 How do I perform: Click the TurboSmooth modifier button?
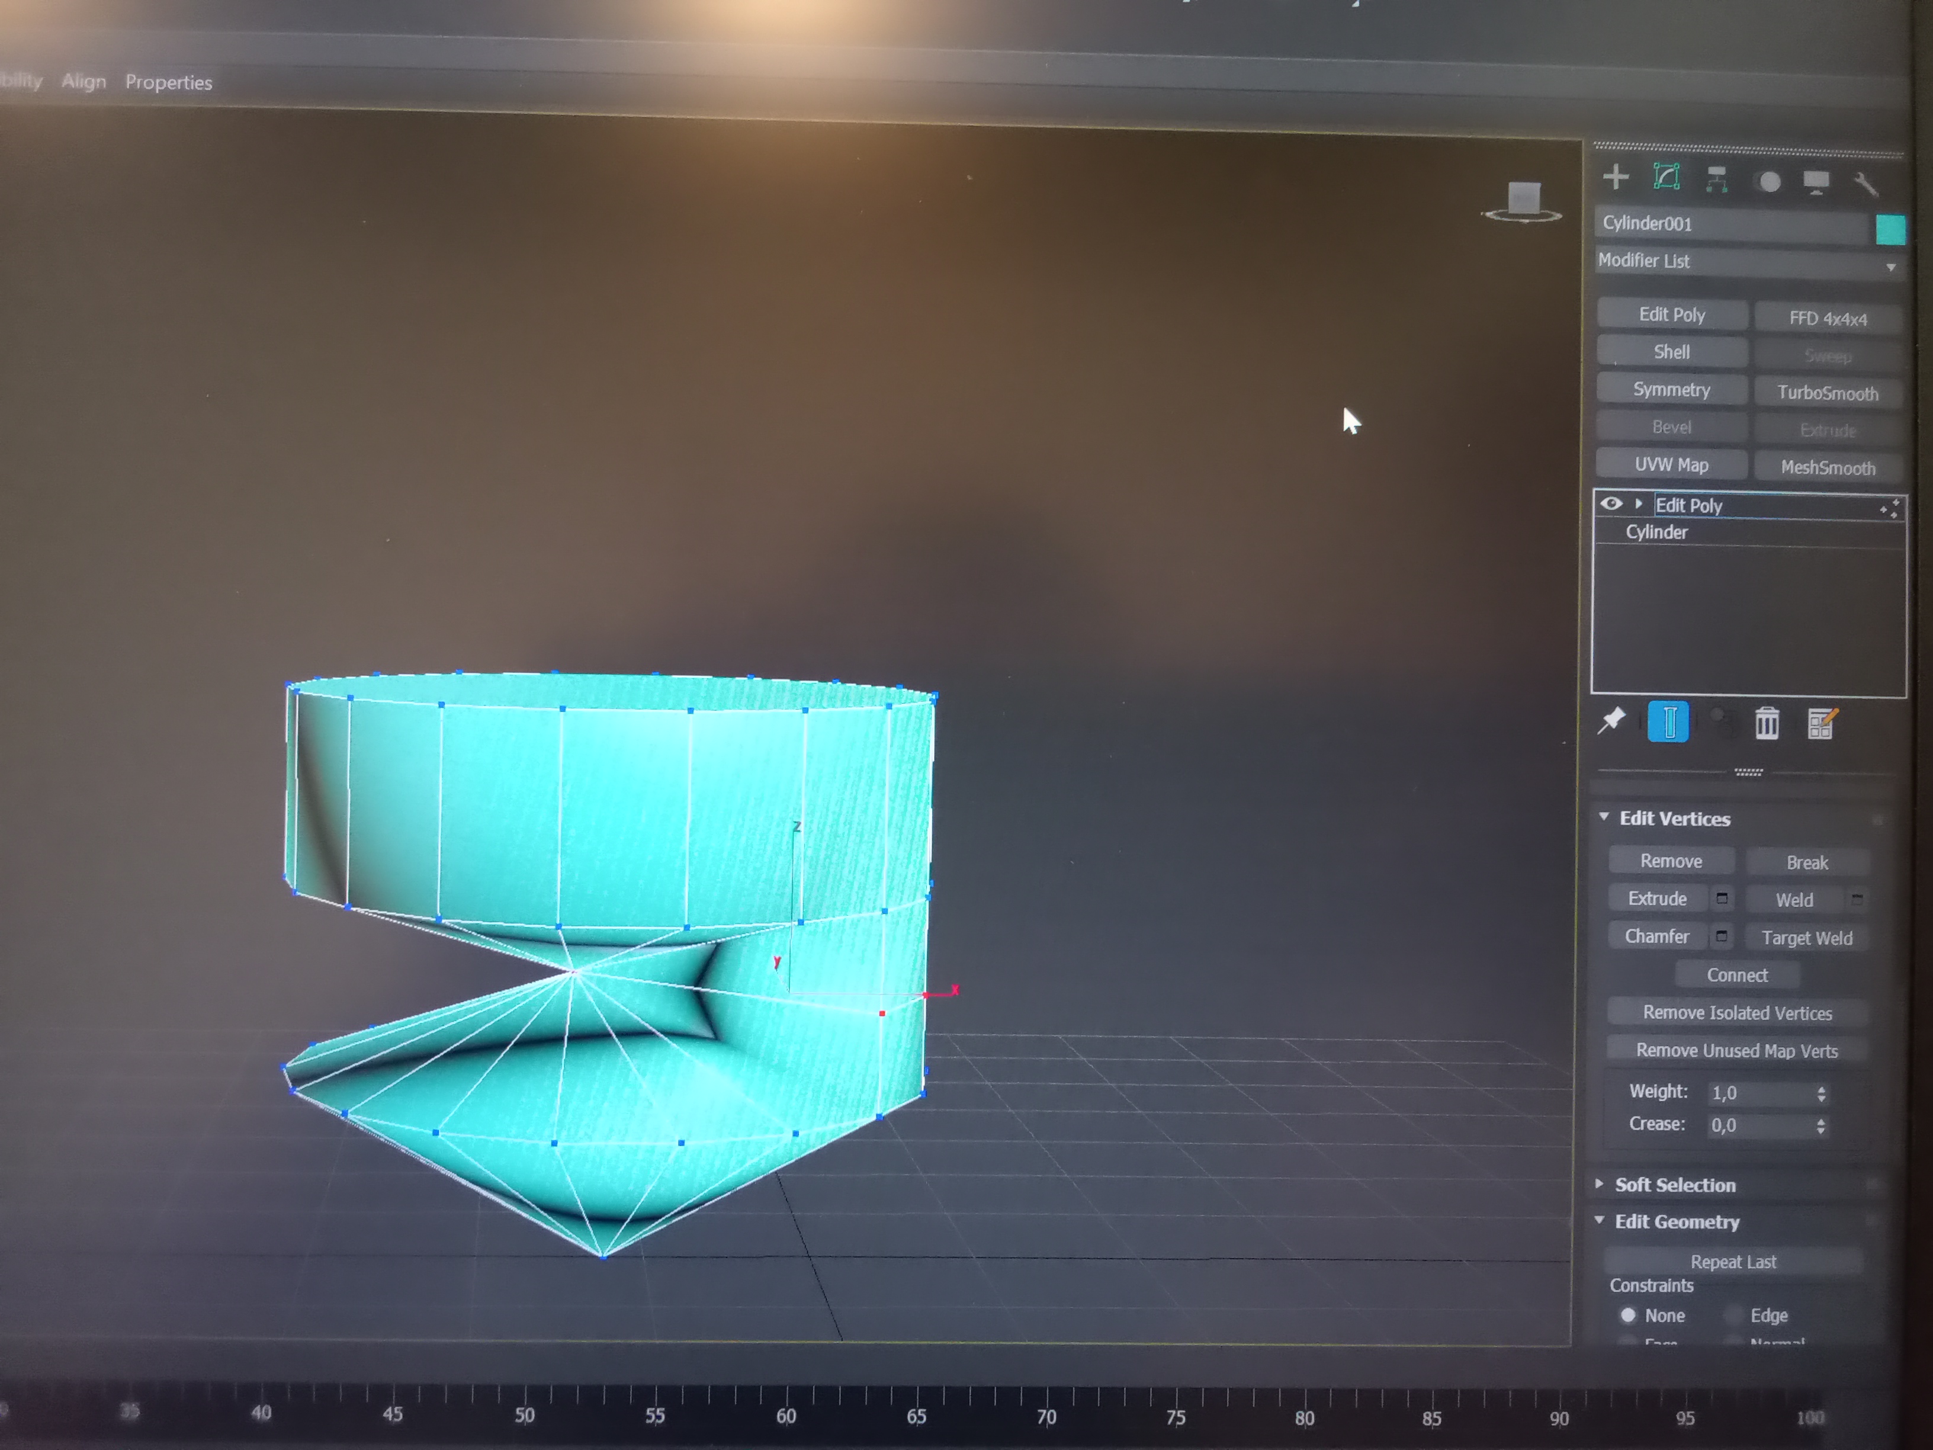(1827, 393)
